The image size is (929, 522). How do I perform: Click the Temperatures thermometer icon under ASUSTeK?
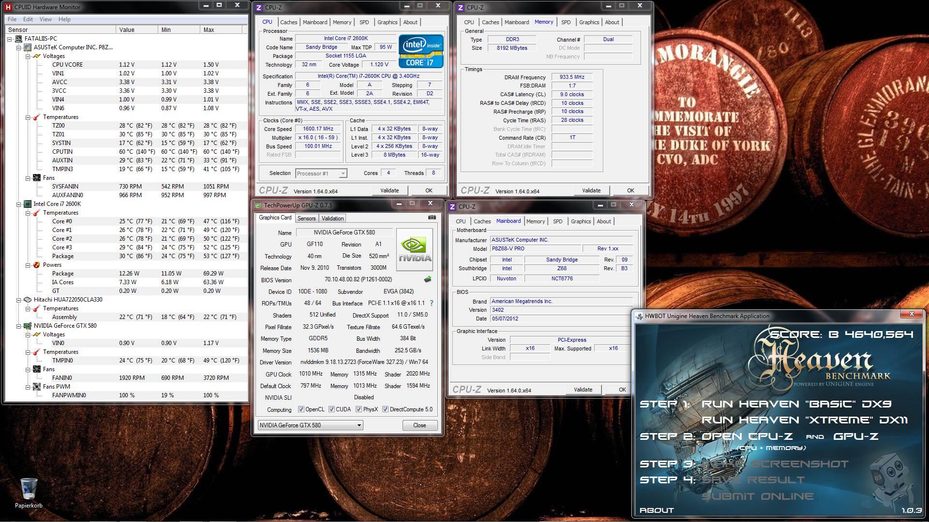36,117
